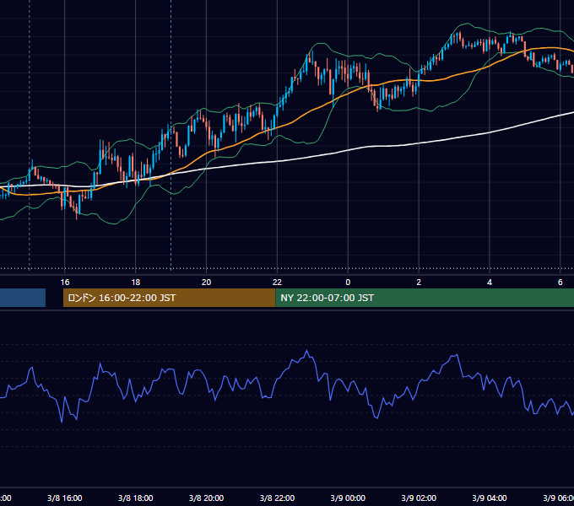Select the ロンドン 16:00-22:00 JST session bar
The height and width of the screenshot is (506, 574).
[169, 298]
